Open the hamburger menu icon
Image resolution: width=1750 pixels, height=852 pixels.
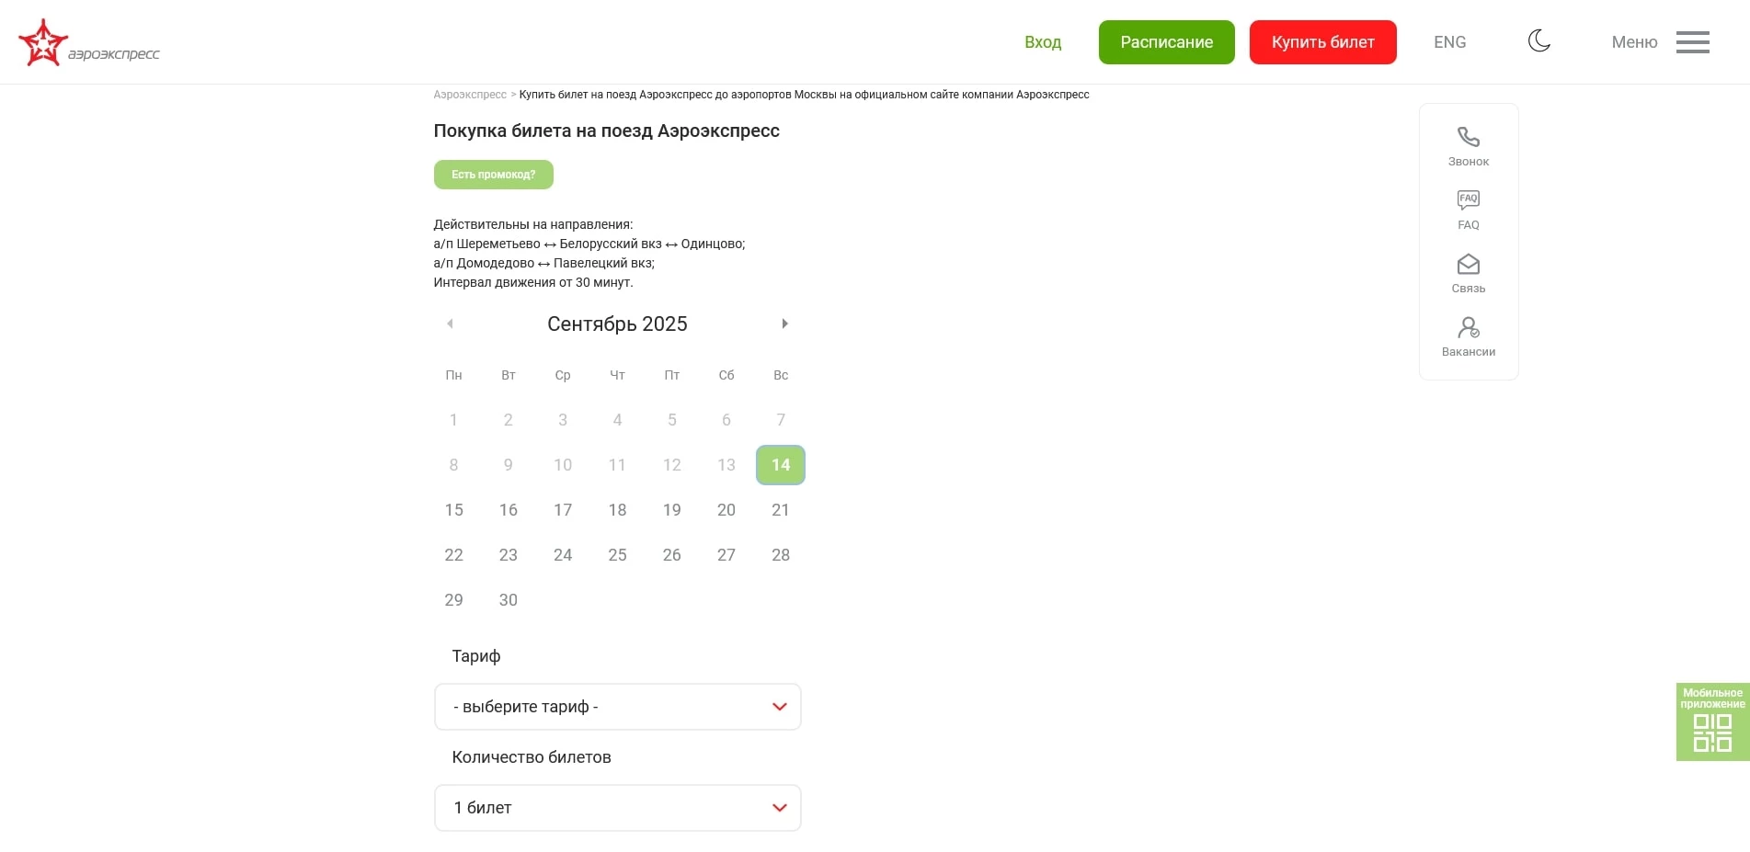point(1692,42)
